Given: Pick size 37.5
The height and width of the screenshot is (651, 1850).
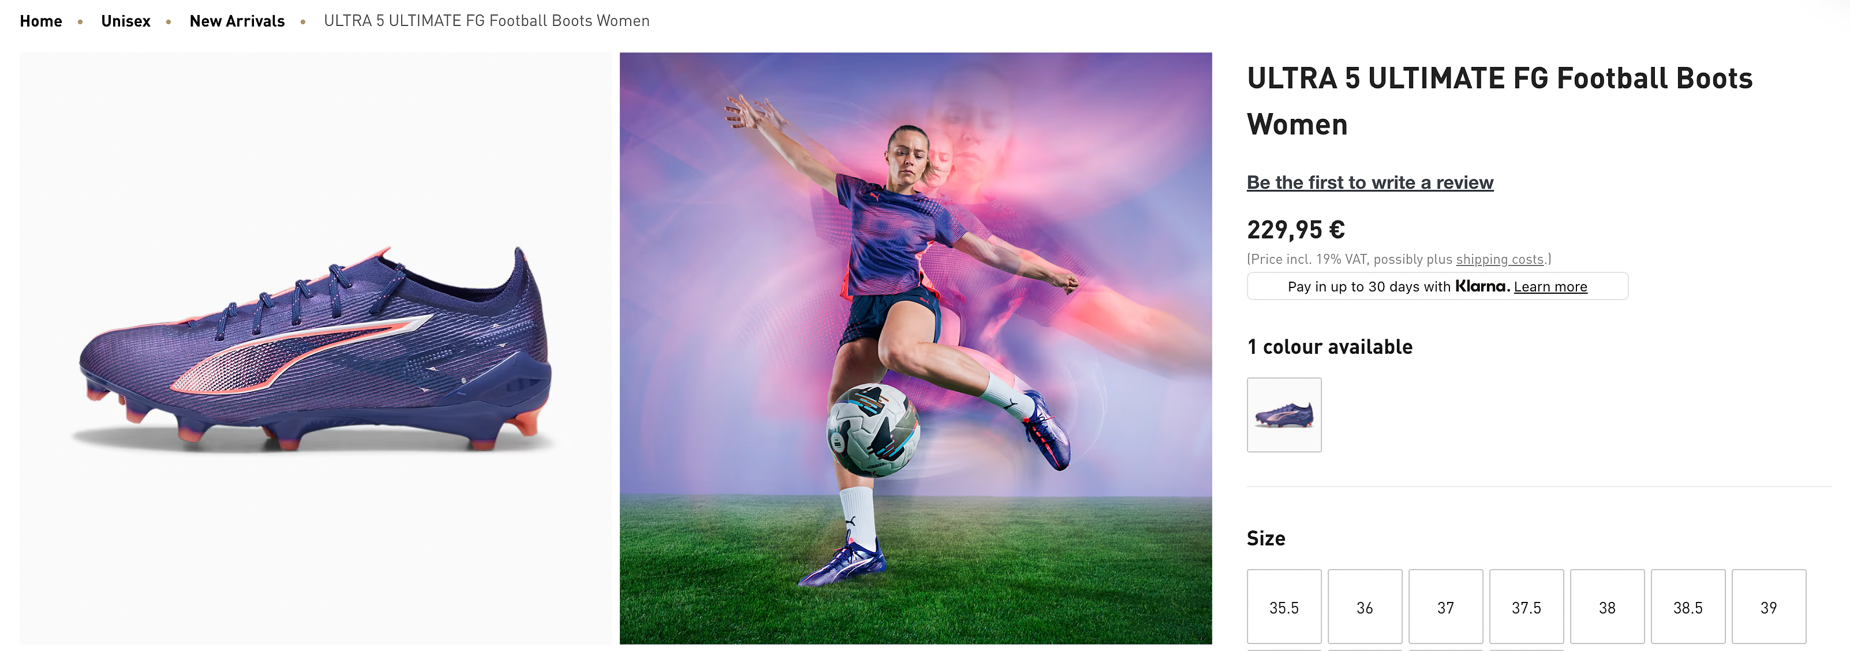Looking at the screenshot, I should point(1526,607).
